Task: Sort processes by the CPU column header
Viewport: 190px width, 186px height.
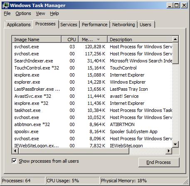Action: point(70,40)
